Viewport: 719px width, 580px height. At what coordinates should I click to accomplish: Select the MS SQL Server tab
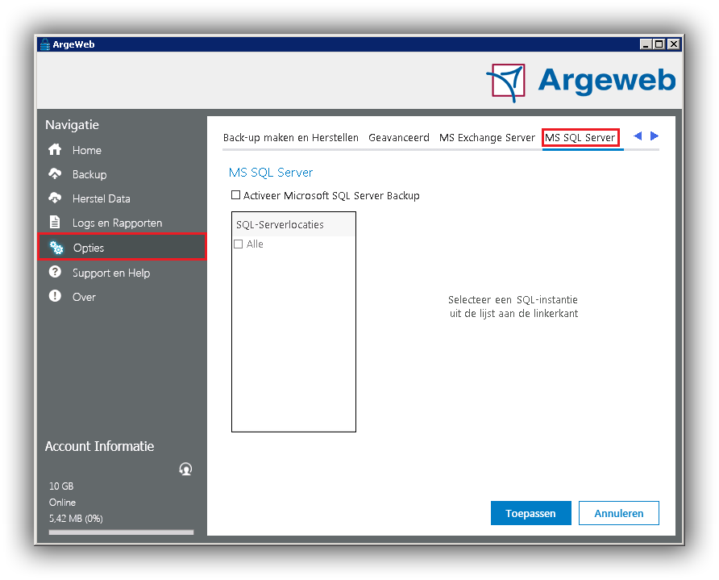pos(580,138)
